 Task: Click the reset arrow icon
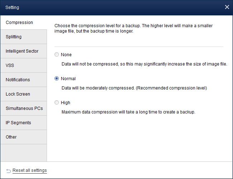(8, 170)
